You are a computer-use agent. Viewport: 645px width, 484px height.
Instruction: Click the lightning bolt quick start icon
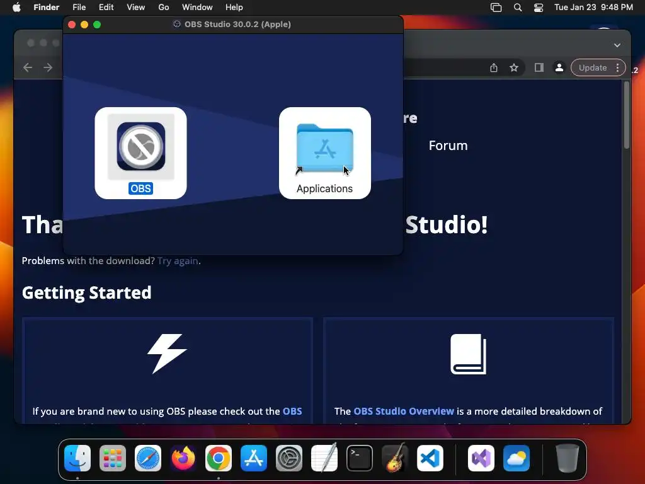tap(167, 354)
